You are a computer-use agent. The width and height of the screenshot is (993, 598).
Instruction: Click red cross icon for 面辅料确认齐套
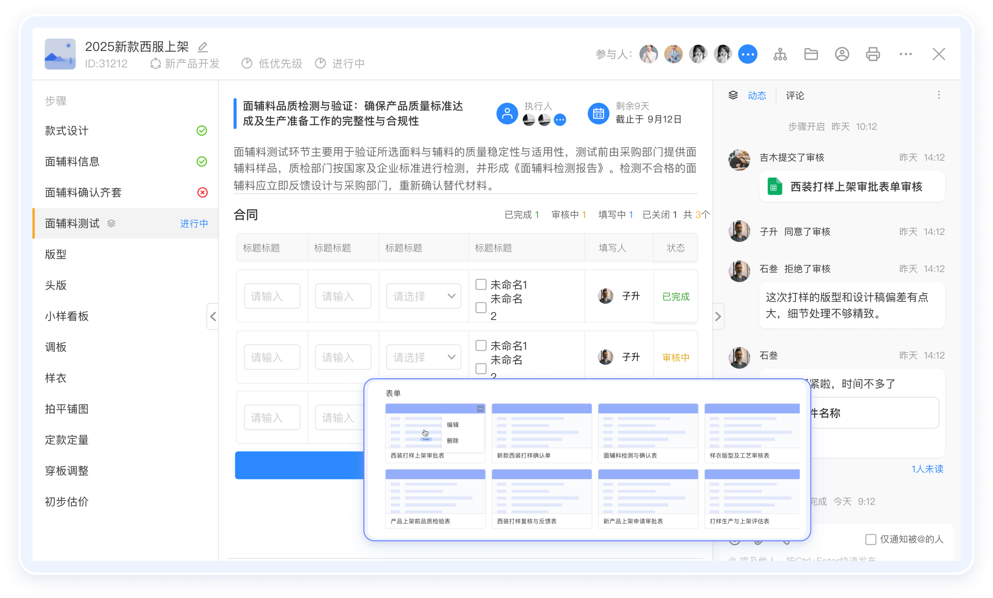(202, 193)
